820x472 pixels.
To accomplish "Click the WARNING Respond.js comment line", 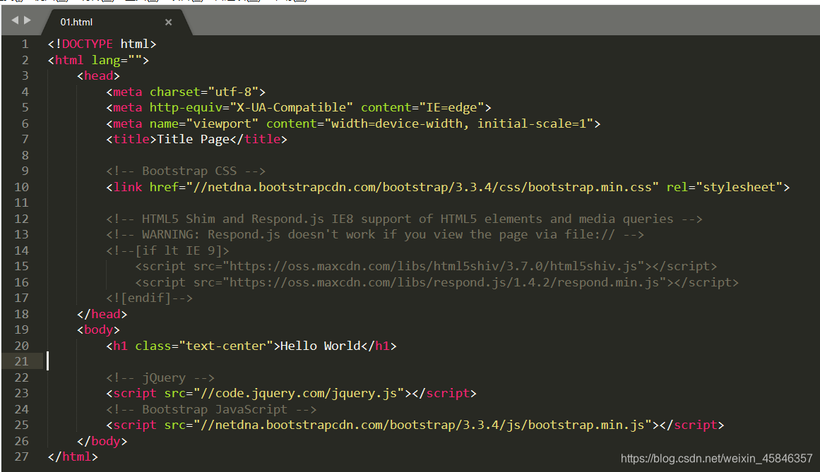I will click(x=375, y=234).
